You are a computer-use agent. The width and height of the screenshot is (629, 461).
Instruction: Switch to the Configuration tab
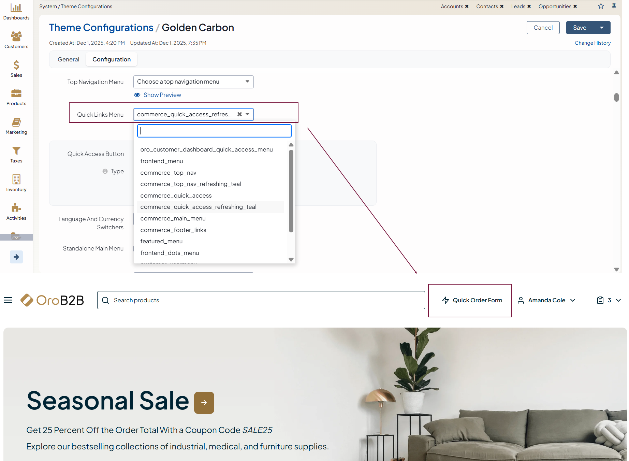pos(112,59)
